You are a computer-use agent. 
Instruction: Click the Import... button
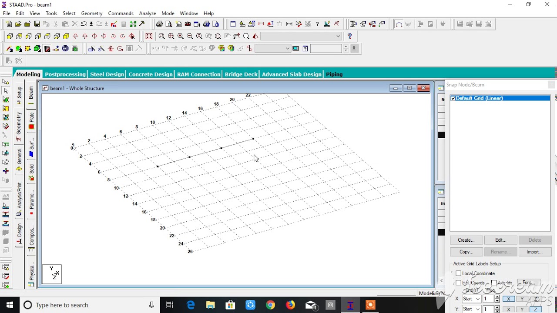click(x=535, y=252)
